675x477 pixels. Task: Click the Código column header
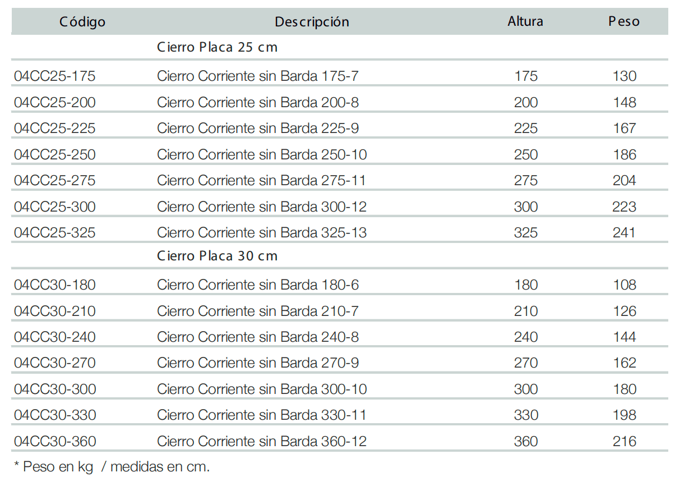(x=82, y=22)
